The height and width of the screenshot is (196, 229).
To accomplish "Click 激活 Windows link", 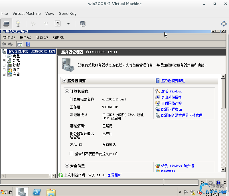I will [x=171, y=91].
